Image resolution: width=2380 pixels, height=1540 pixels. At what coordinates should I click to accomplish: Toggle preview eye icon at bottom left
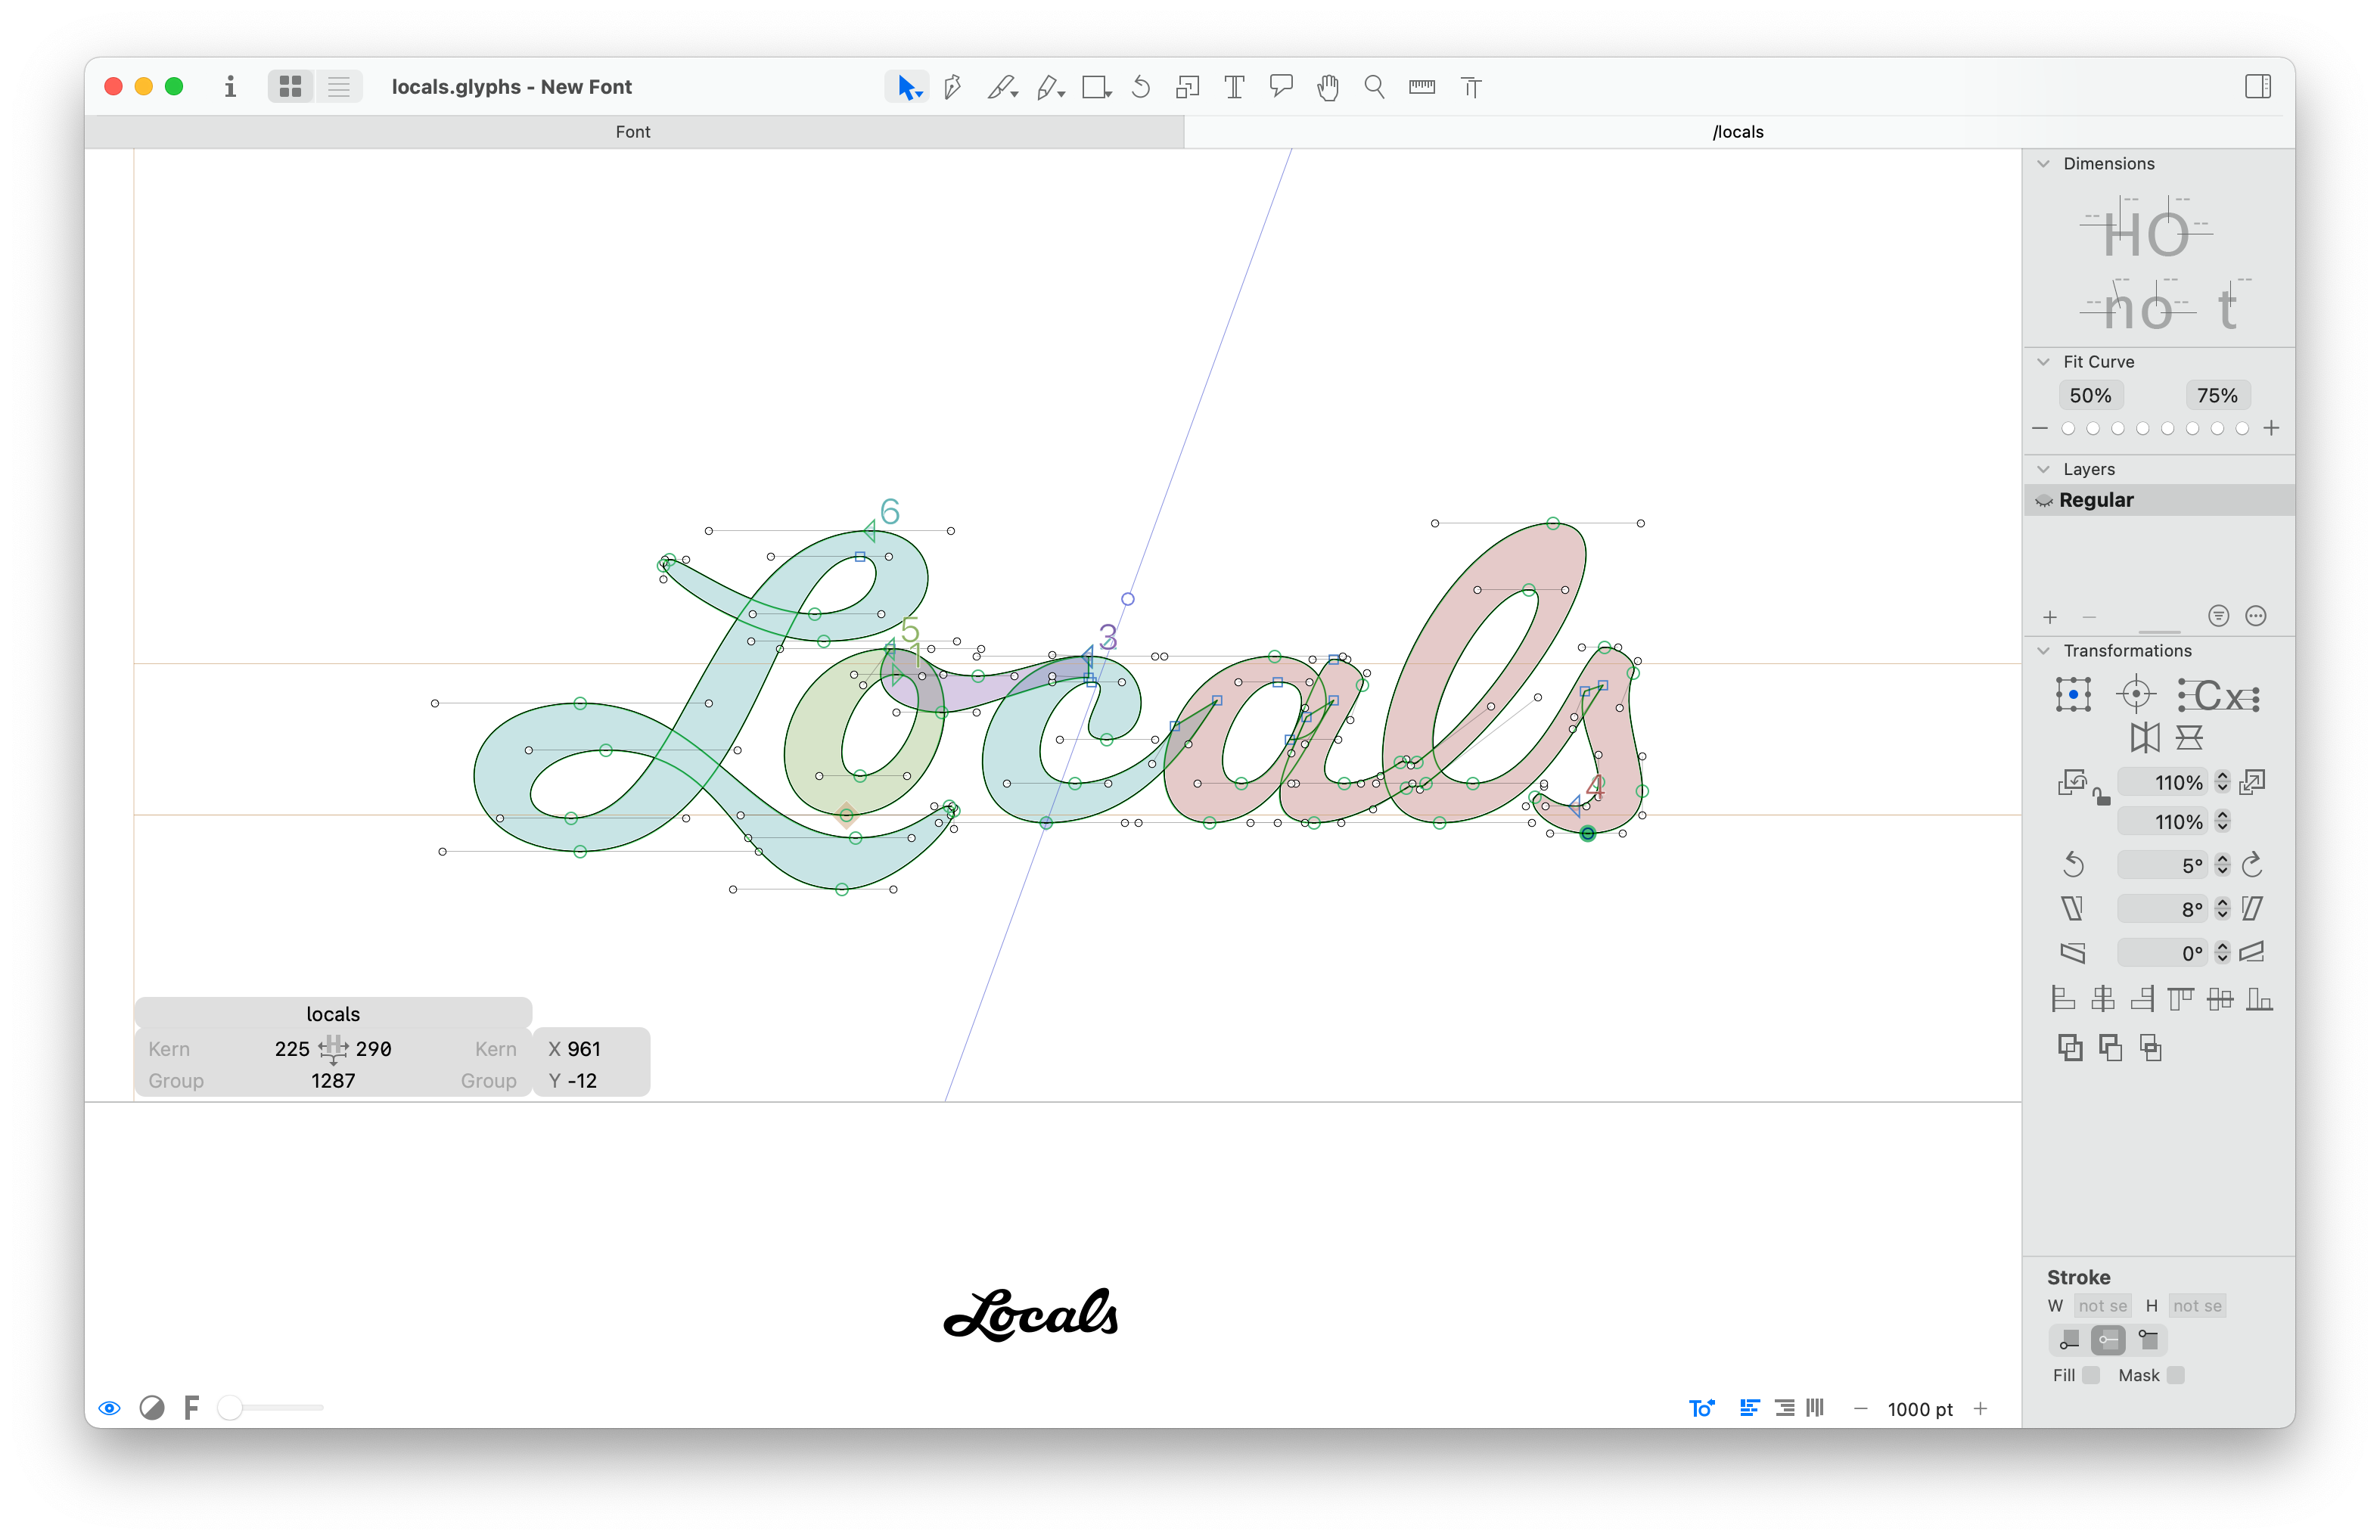tap(109, 1408)
